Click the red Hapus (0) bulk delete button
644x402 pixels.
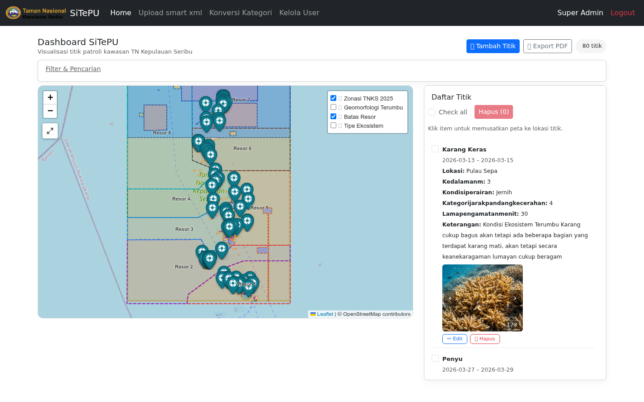(494, 112)
